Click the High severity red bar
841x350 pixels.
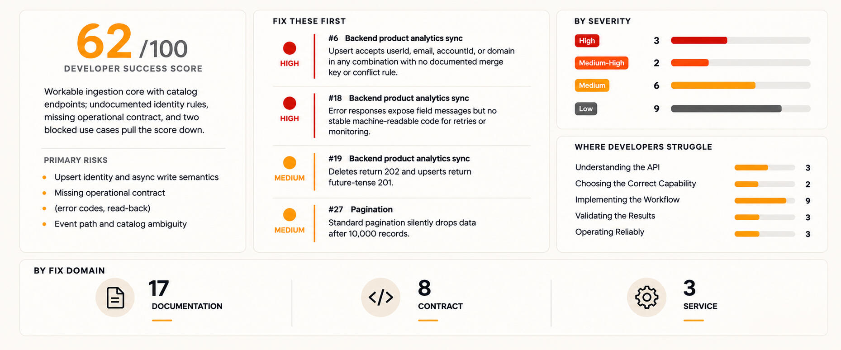click(699, 40)
